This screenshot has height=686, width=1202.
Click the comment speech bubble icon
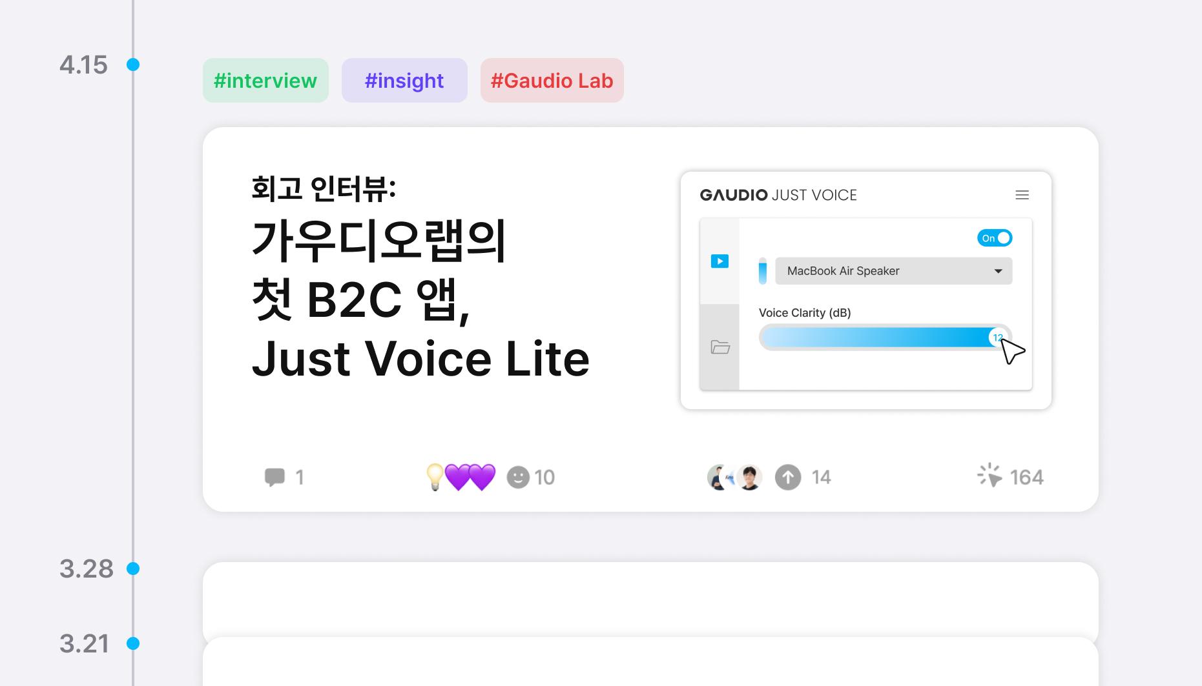click(275, 477)
